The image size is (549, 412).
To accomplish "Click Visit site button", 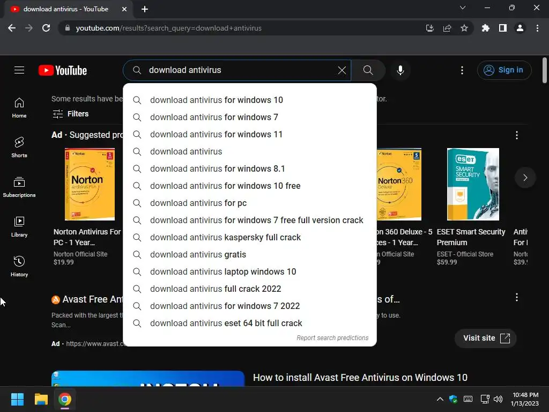I will tap(486, 338).
